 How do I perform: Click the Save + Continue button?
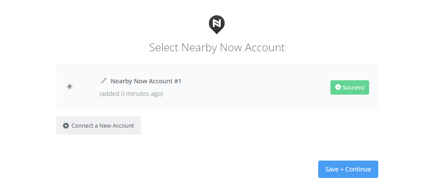[348, 169]
